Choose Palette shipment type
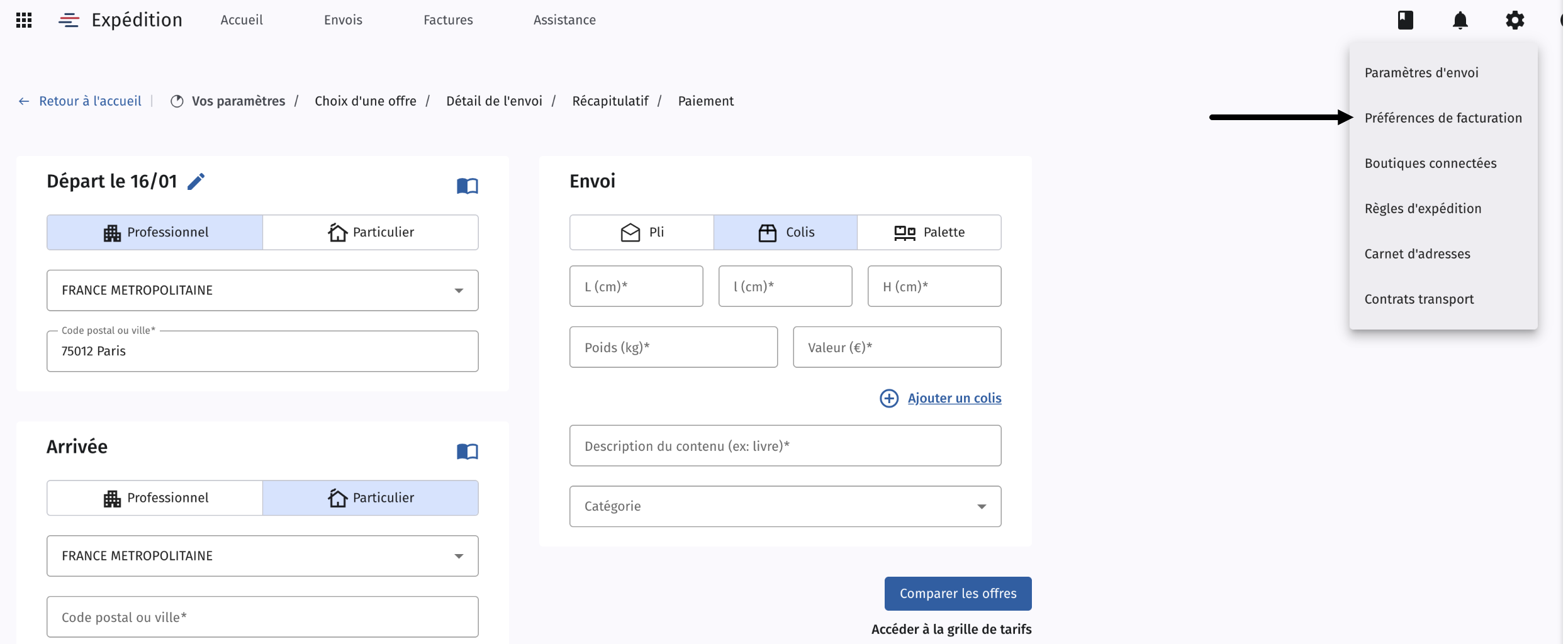The image size is (1568, 644). [x=929, y=232]
